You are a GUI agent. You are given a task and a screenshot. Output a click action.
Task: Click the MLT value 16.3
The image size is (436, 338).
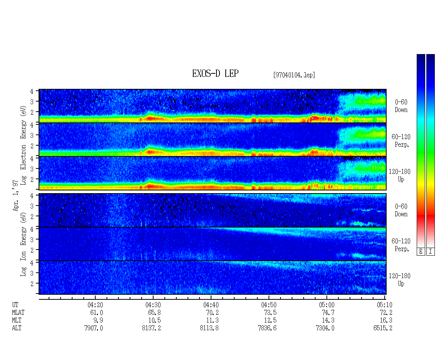pos(386,321)
